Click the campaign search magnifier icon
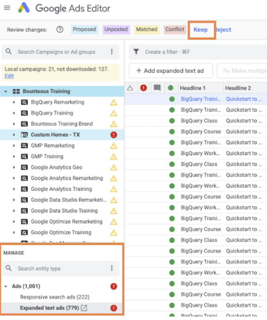Screen dimensions: 267x320 pos(9,51)
